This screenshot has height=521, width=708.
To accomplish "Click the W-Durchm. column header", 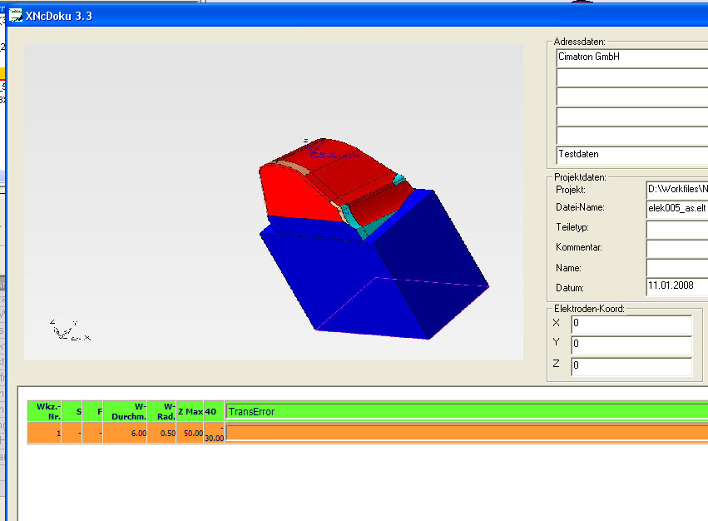I will (125, 411).
